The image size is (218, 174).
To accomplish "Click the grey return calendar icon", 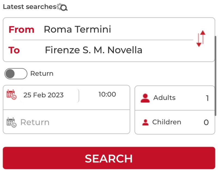I will pos(11,122).
